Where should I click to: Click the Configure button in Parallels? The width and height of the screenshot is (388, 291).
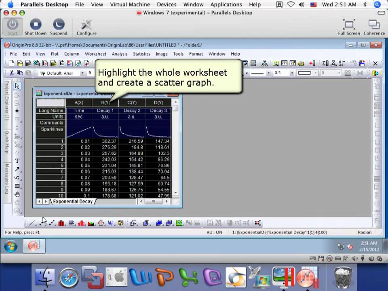[86, 27]
